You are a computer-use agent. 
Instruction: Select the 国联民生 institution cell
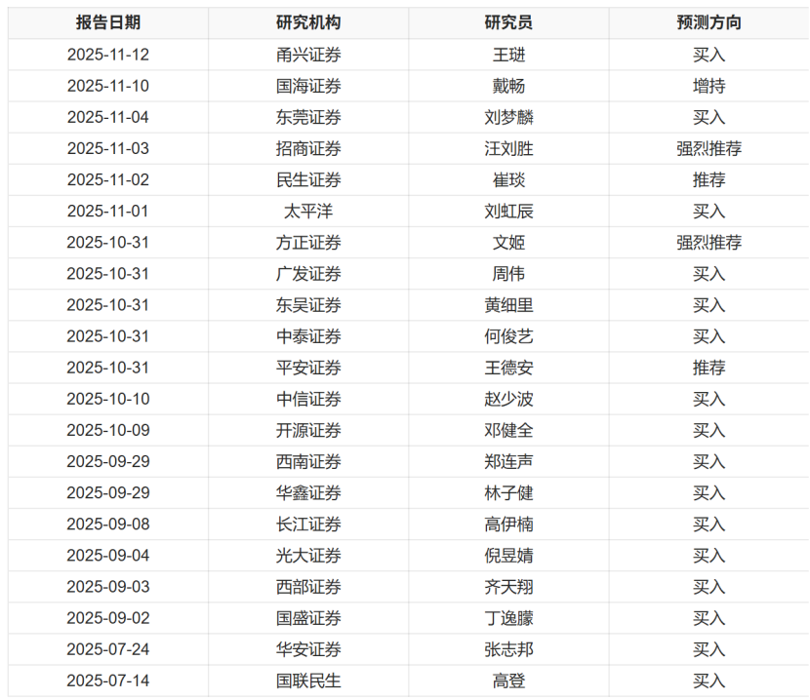308,681
